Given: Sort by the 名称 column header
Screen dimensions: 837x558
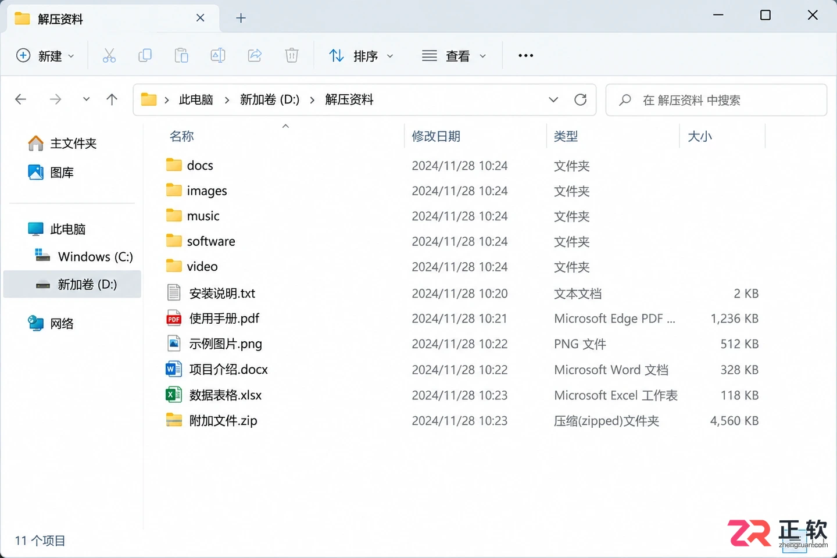Looking at the screenshot, I should point(182,137).
